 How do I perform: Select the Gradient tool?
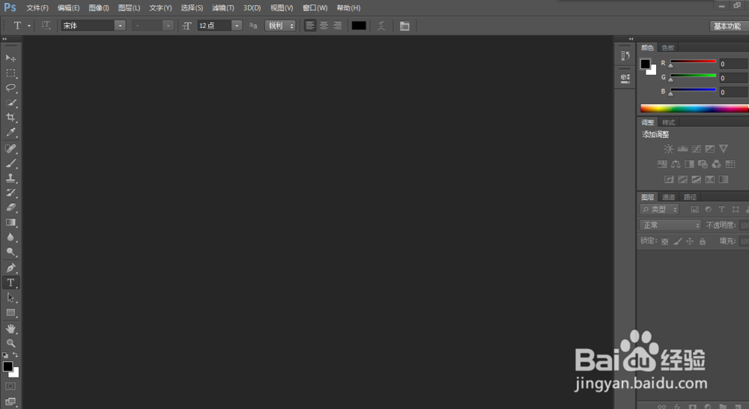(10, 222)
